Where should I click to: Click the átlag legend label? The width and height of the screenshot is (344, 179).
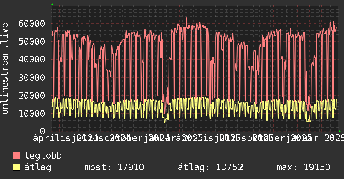[38, 167]
